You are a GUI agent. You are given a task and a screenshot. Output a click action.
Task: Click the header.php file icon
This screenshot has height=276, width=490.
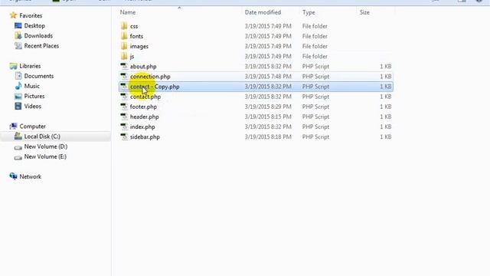[124, 117]
